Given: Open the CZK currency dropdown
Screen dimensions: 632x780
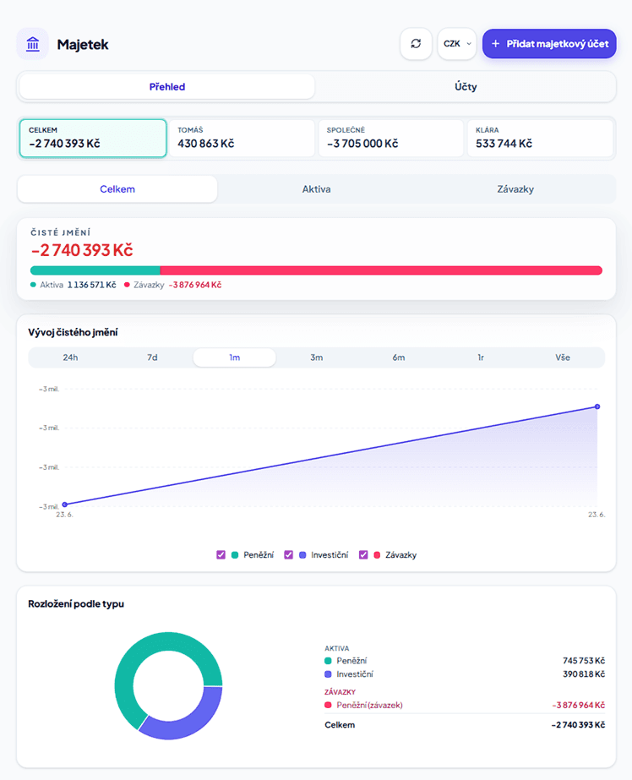Looking at the screenshot, I should (x=457, y=44).
